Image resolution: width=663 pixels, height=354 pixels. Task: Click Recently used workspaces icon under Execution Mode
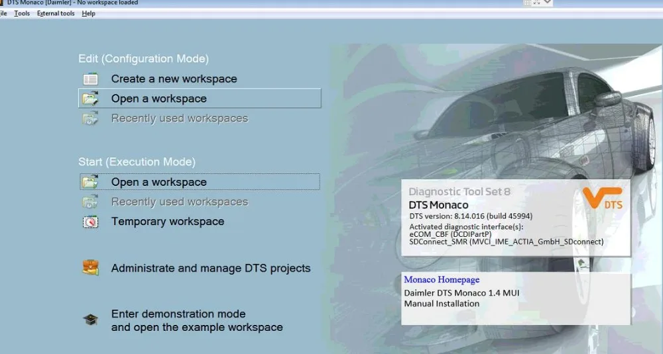(90, 202)
